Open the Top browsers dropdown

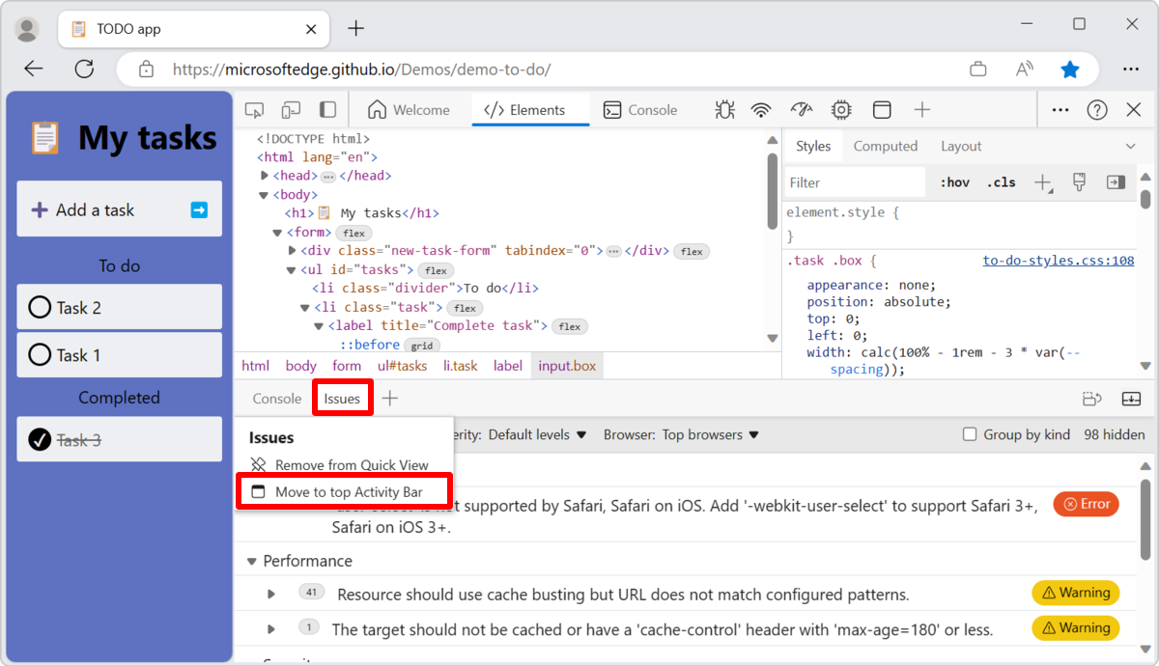point(708,434)
